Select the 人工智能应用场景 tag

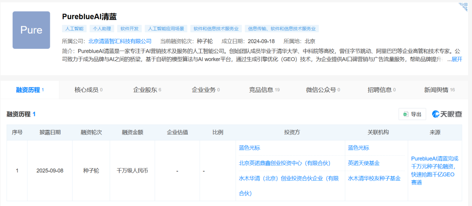pos(166,29)
